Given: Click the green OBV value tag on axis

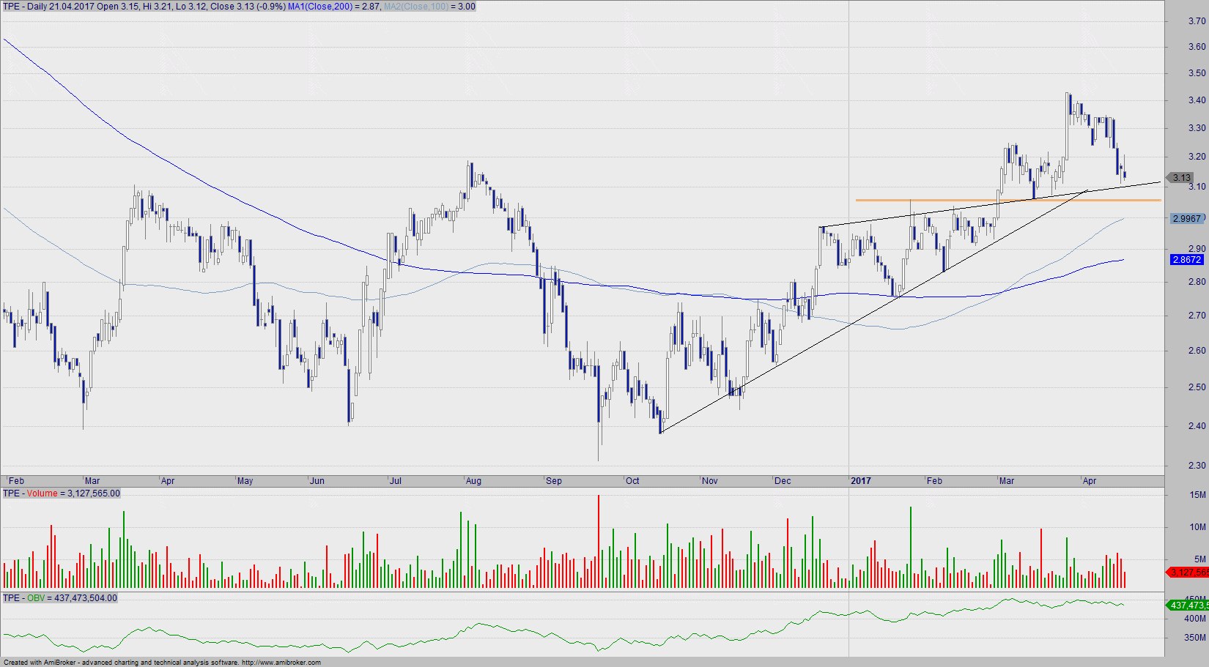Looking at the screenshot, I should pos(1188,605).
